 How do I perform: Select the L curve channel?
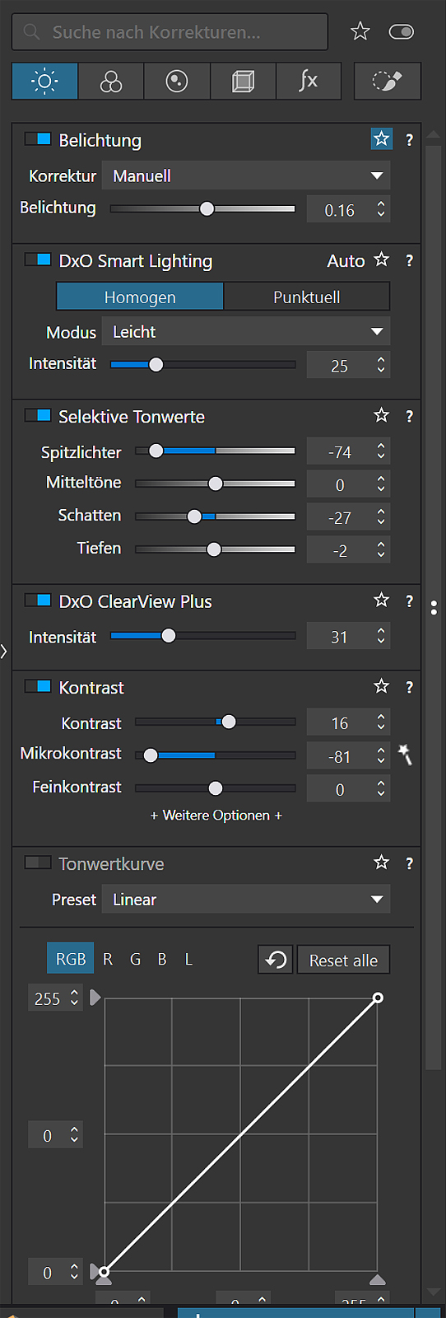(188, 959)
